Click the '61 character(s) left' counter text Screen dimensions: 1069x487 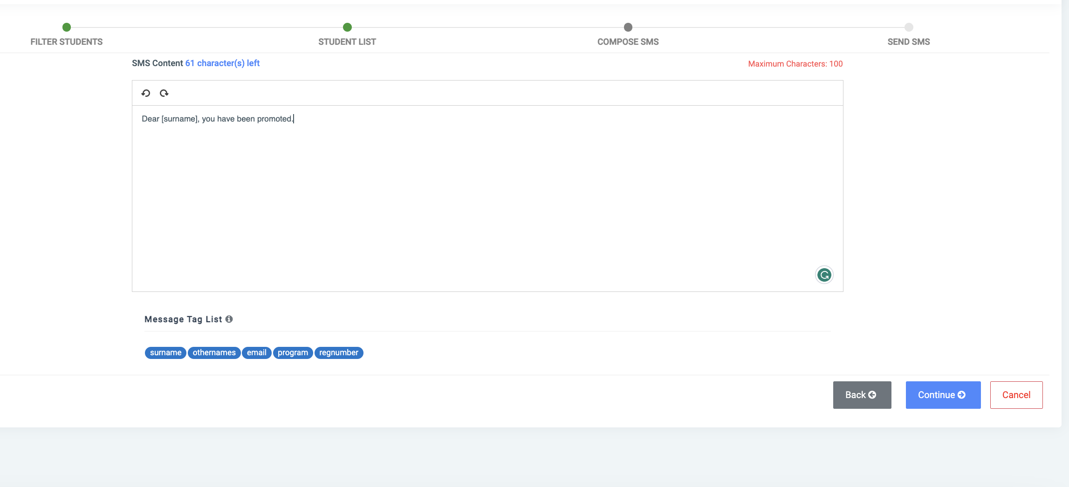tap(222, 63)
